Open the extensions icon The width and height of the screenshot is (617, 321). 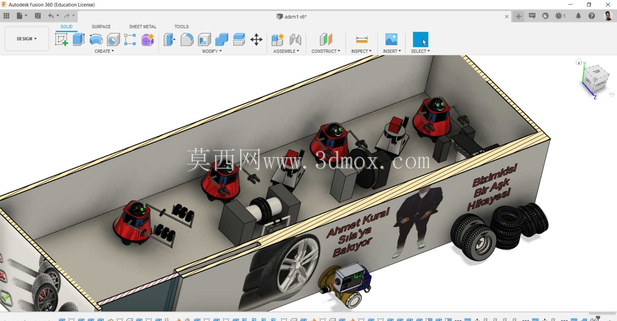click(545, 16)
